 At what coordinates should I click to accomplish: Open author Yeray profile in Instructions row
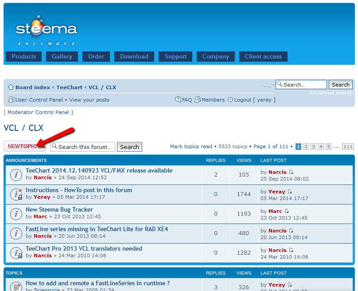(42, 197)
